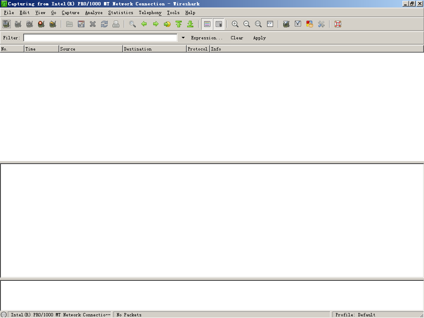Screen dimensions: 424x318
Task: Stop the running live capture
Action: tap(41, 24)
